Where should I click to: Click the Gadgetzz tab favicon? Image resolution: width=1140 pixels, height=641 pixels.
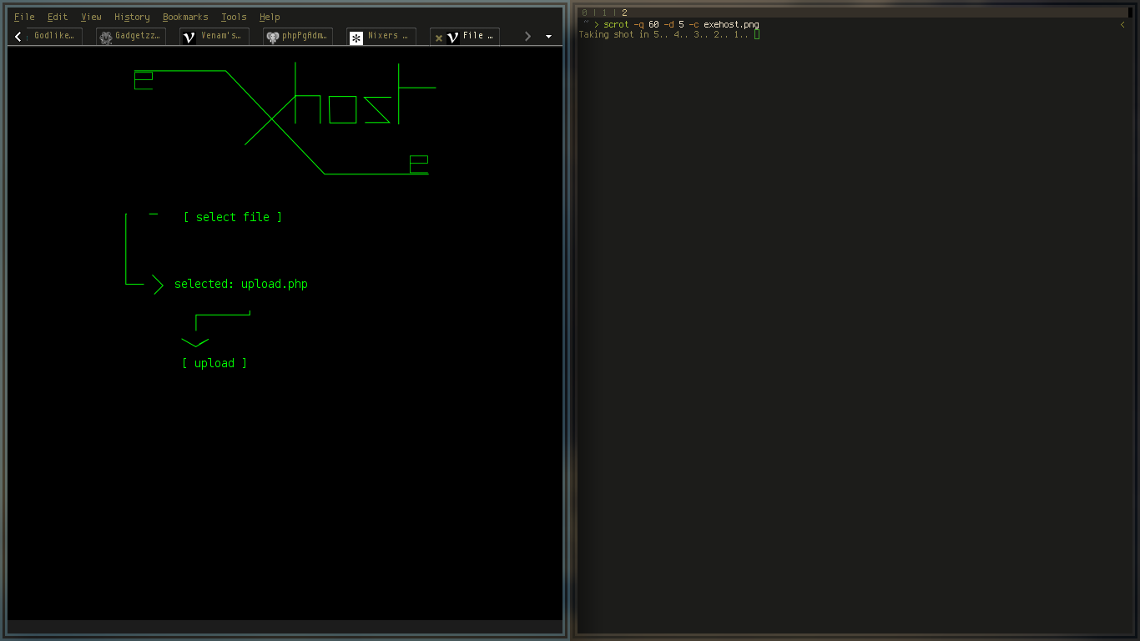[x=106, y=38]
